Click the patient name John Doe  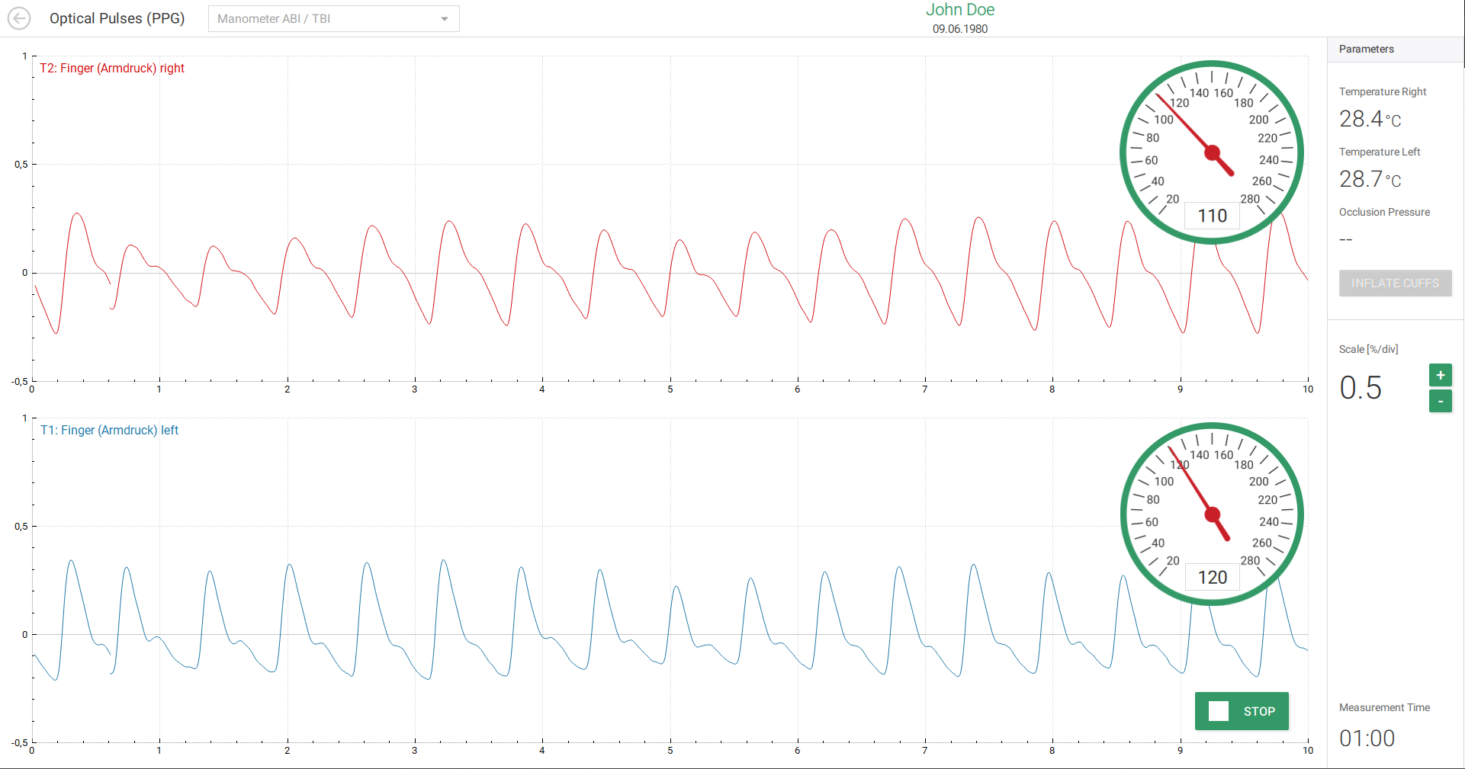(x=960, y=10)
